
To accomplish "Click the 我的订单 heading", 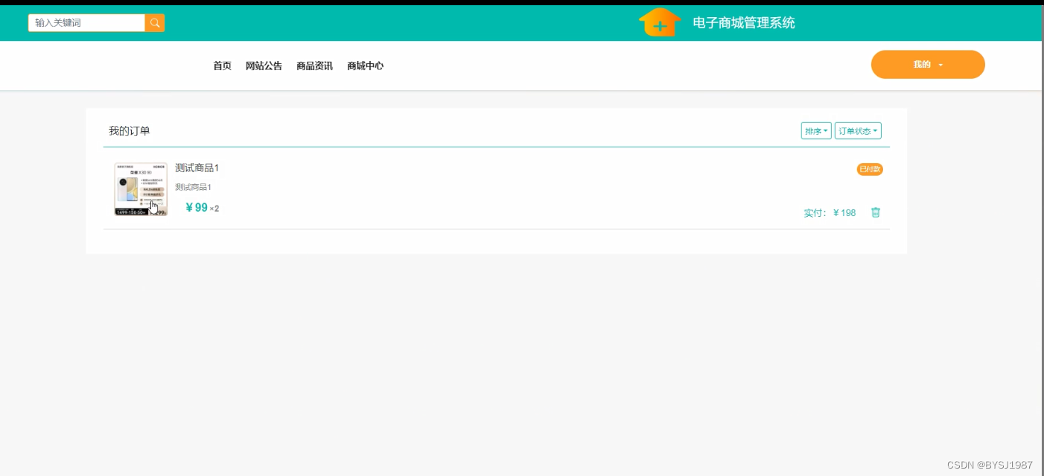I will pyautogui.click(x=130, y=131).
